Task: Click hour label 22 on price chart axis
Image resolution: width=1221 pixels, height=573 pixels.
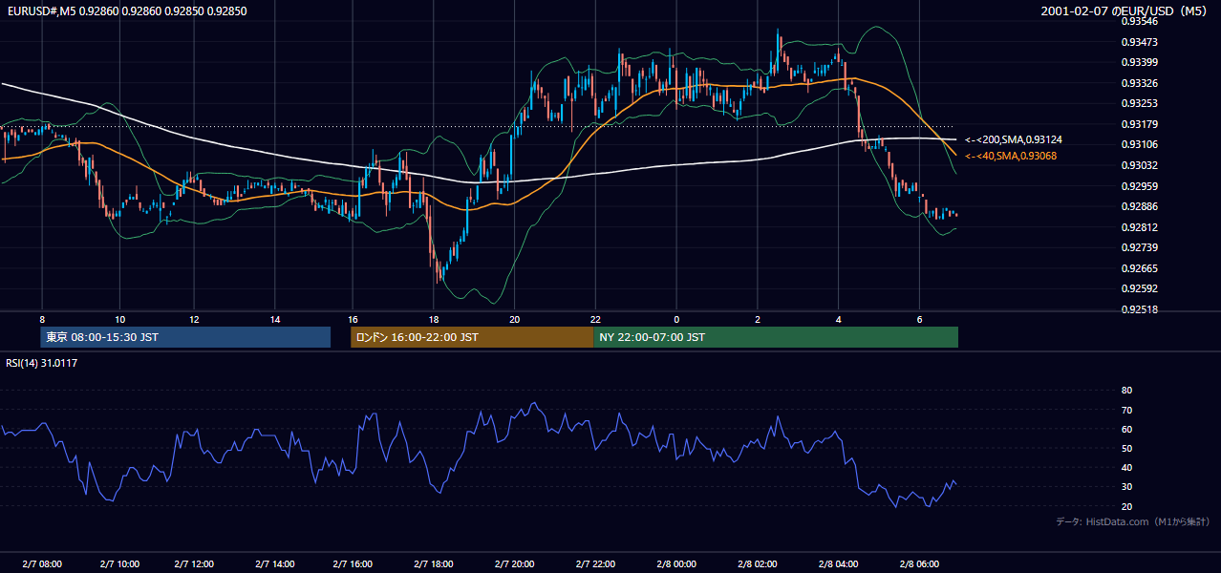Action: click(595, 319)
